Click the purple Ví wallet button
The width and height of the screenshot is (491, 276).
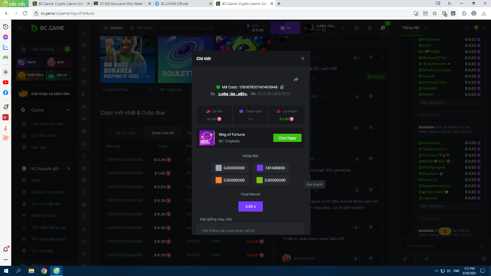tap(285, 28)
